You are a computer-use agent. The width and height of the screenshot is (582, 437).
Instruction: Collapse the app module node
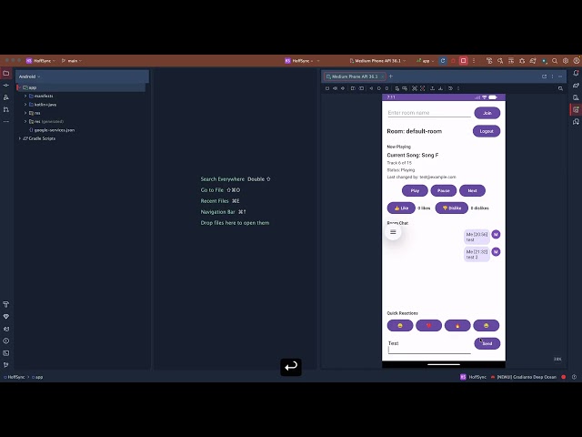20,87
